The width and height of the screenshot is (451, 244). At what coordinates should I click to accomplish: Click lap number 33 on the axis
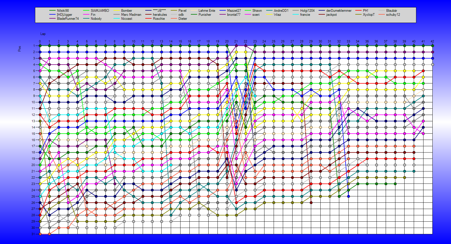[x=348, y=41]
